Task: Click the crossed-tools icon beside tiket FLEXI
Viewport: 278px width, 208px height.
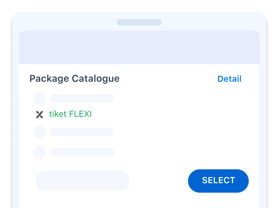Action: click(x=40, y=115)
